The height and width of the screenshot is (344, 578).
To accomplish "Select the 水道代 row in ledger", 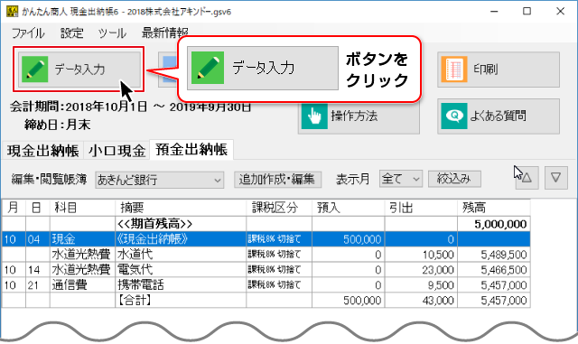I will coord(266,255).
